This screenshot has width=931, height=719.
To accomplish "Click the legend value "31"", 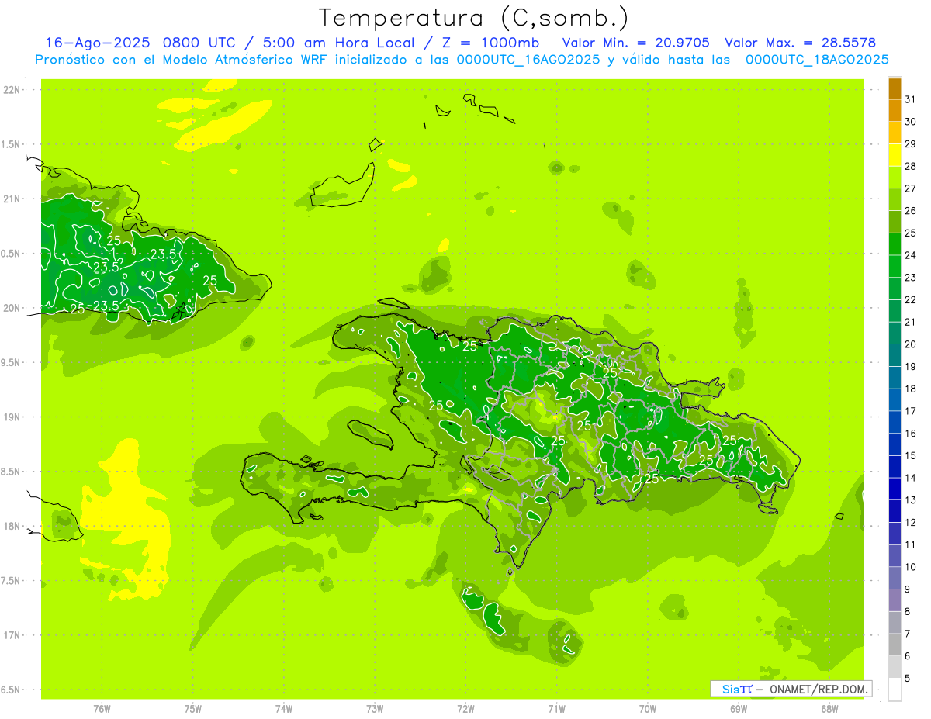I will [910, 99].
